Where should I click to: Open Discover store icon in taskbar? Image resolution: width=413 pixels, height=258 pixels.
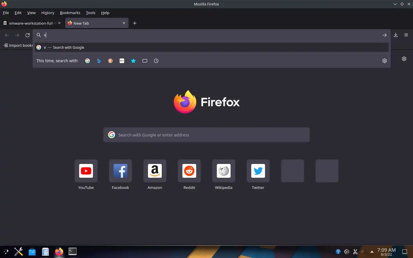click(32, 252)
